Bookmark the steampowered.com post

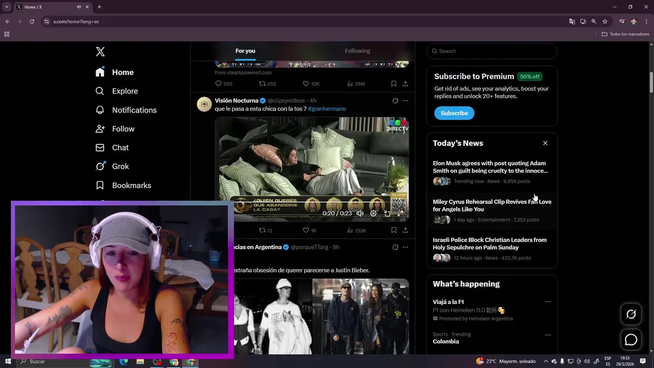[393, 84]
